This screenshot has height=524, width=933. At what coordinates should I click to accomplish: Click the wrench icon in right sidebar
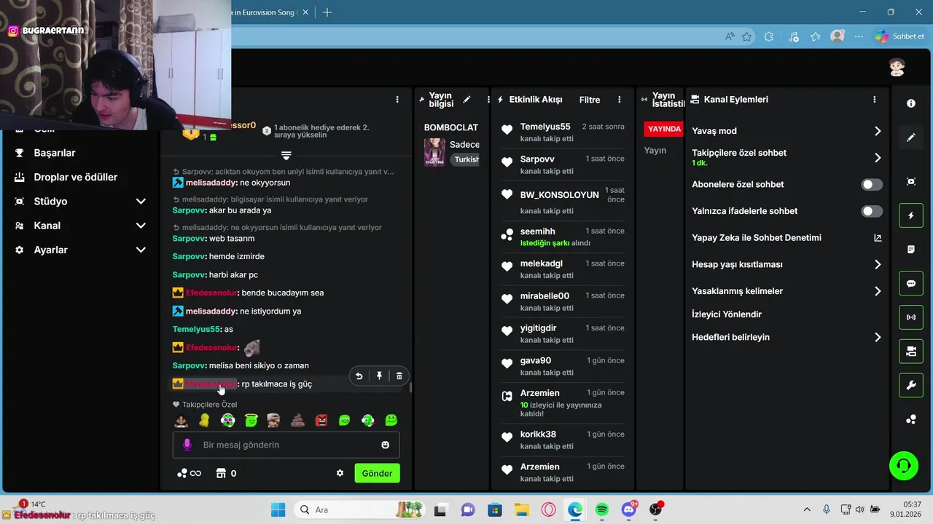click(911, 386)
